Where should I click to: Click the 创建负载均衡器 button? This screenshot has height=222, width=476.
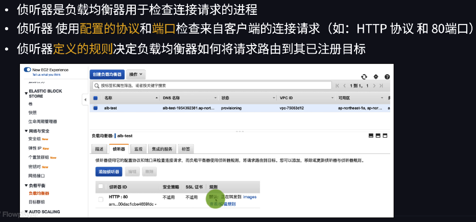(x=107, y=75)
